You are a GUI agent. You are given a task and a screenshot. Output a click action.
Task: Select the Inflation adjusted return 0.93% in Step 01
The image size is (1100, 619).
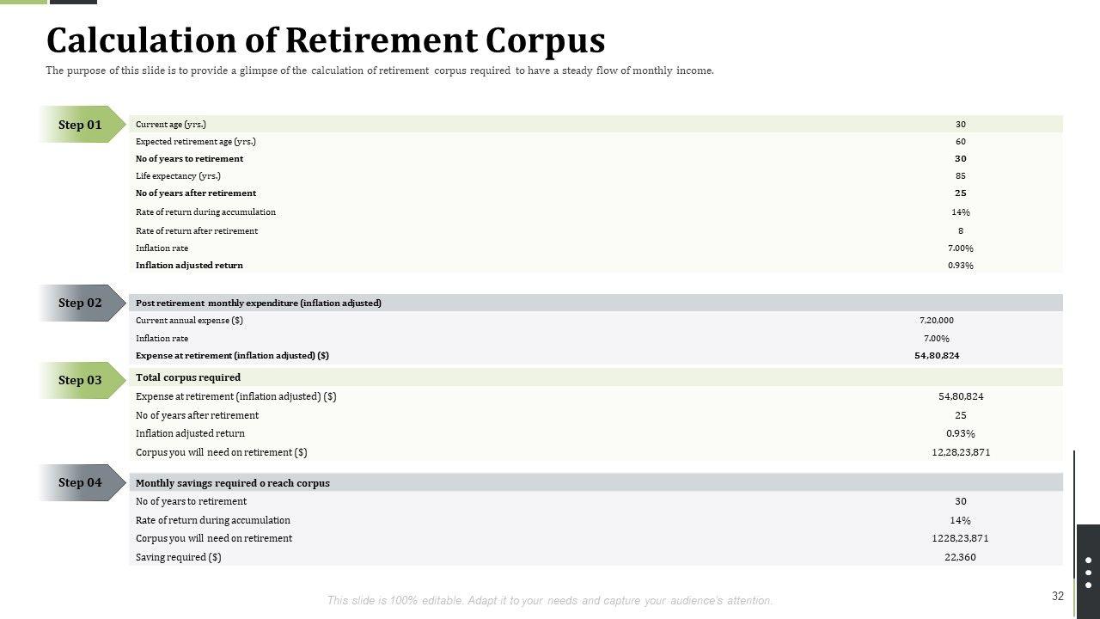[960, 265]
